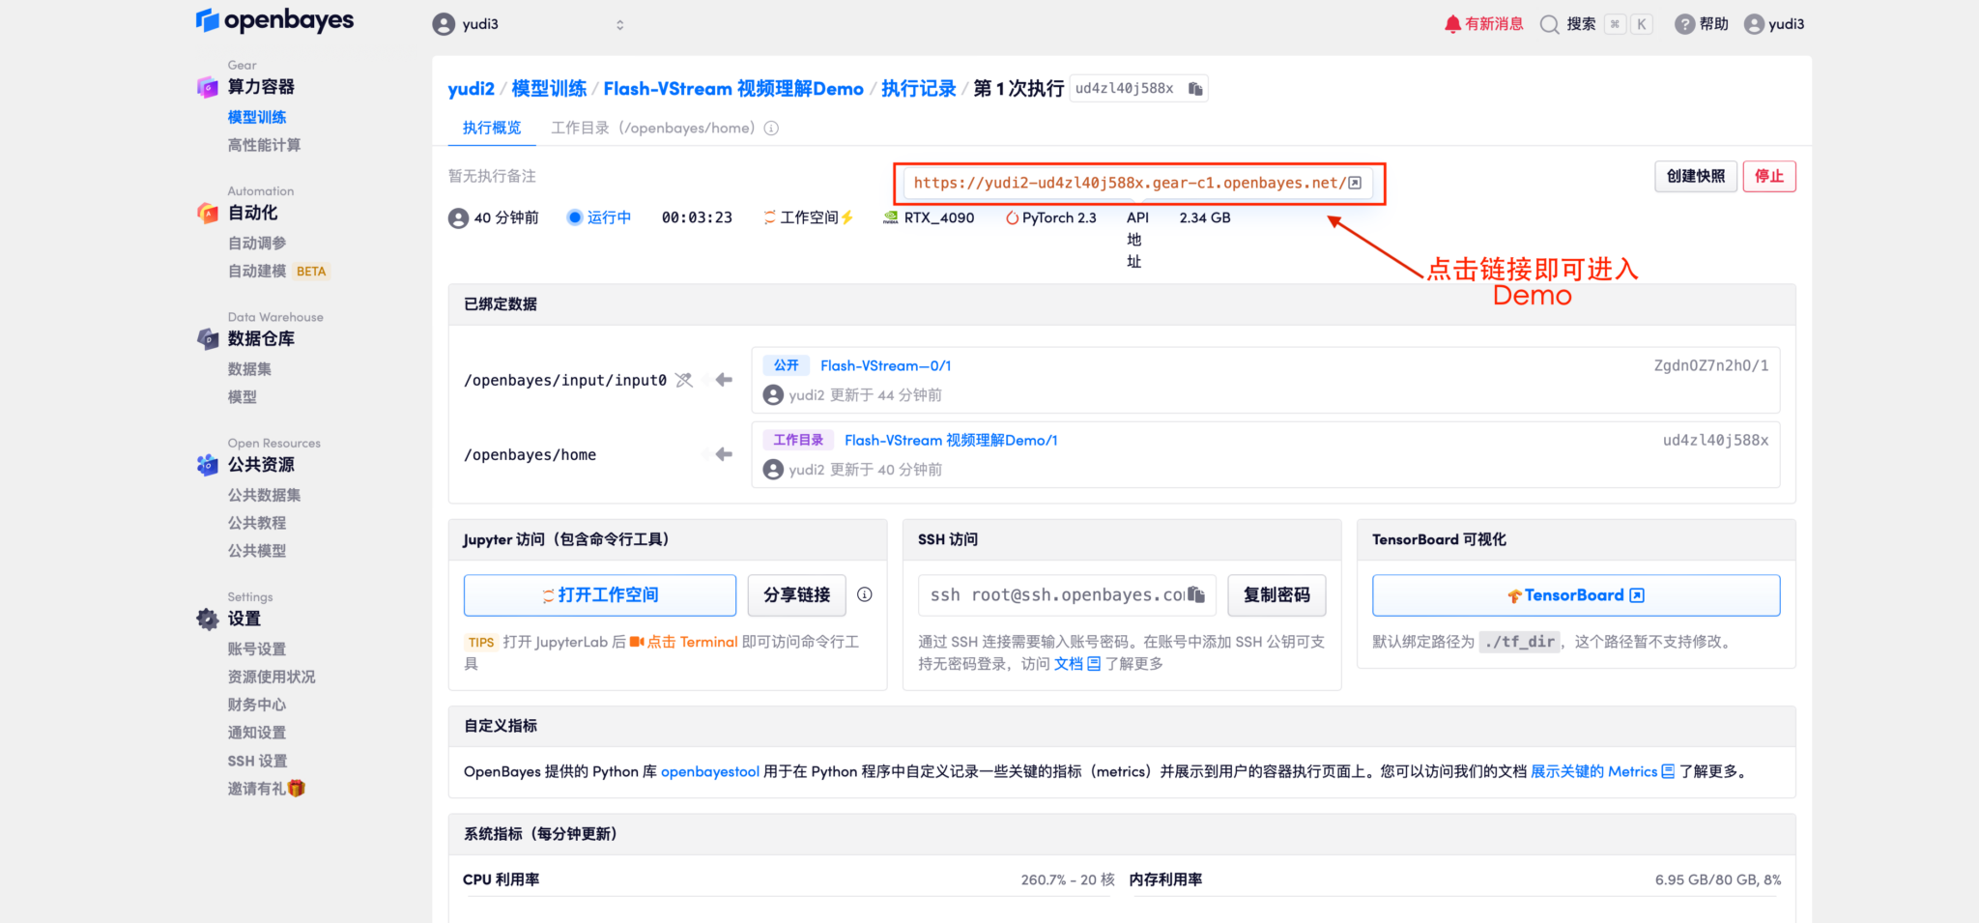Screen dimensions: 1979x923
Task: Open the workspace switcher dropdown next to yudi3
Action: coord(619,23)
